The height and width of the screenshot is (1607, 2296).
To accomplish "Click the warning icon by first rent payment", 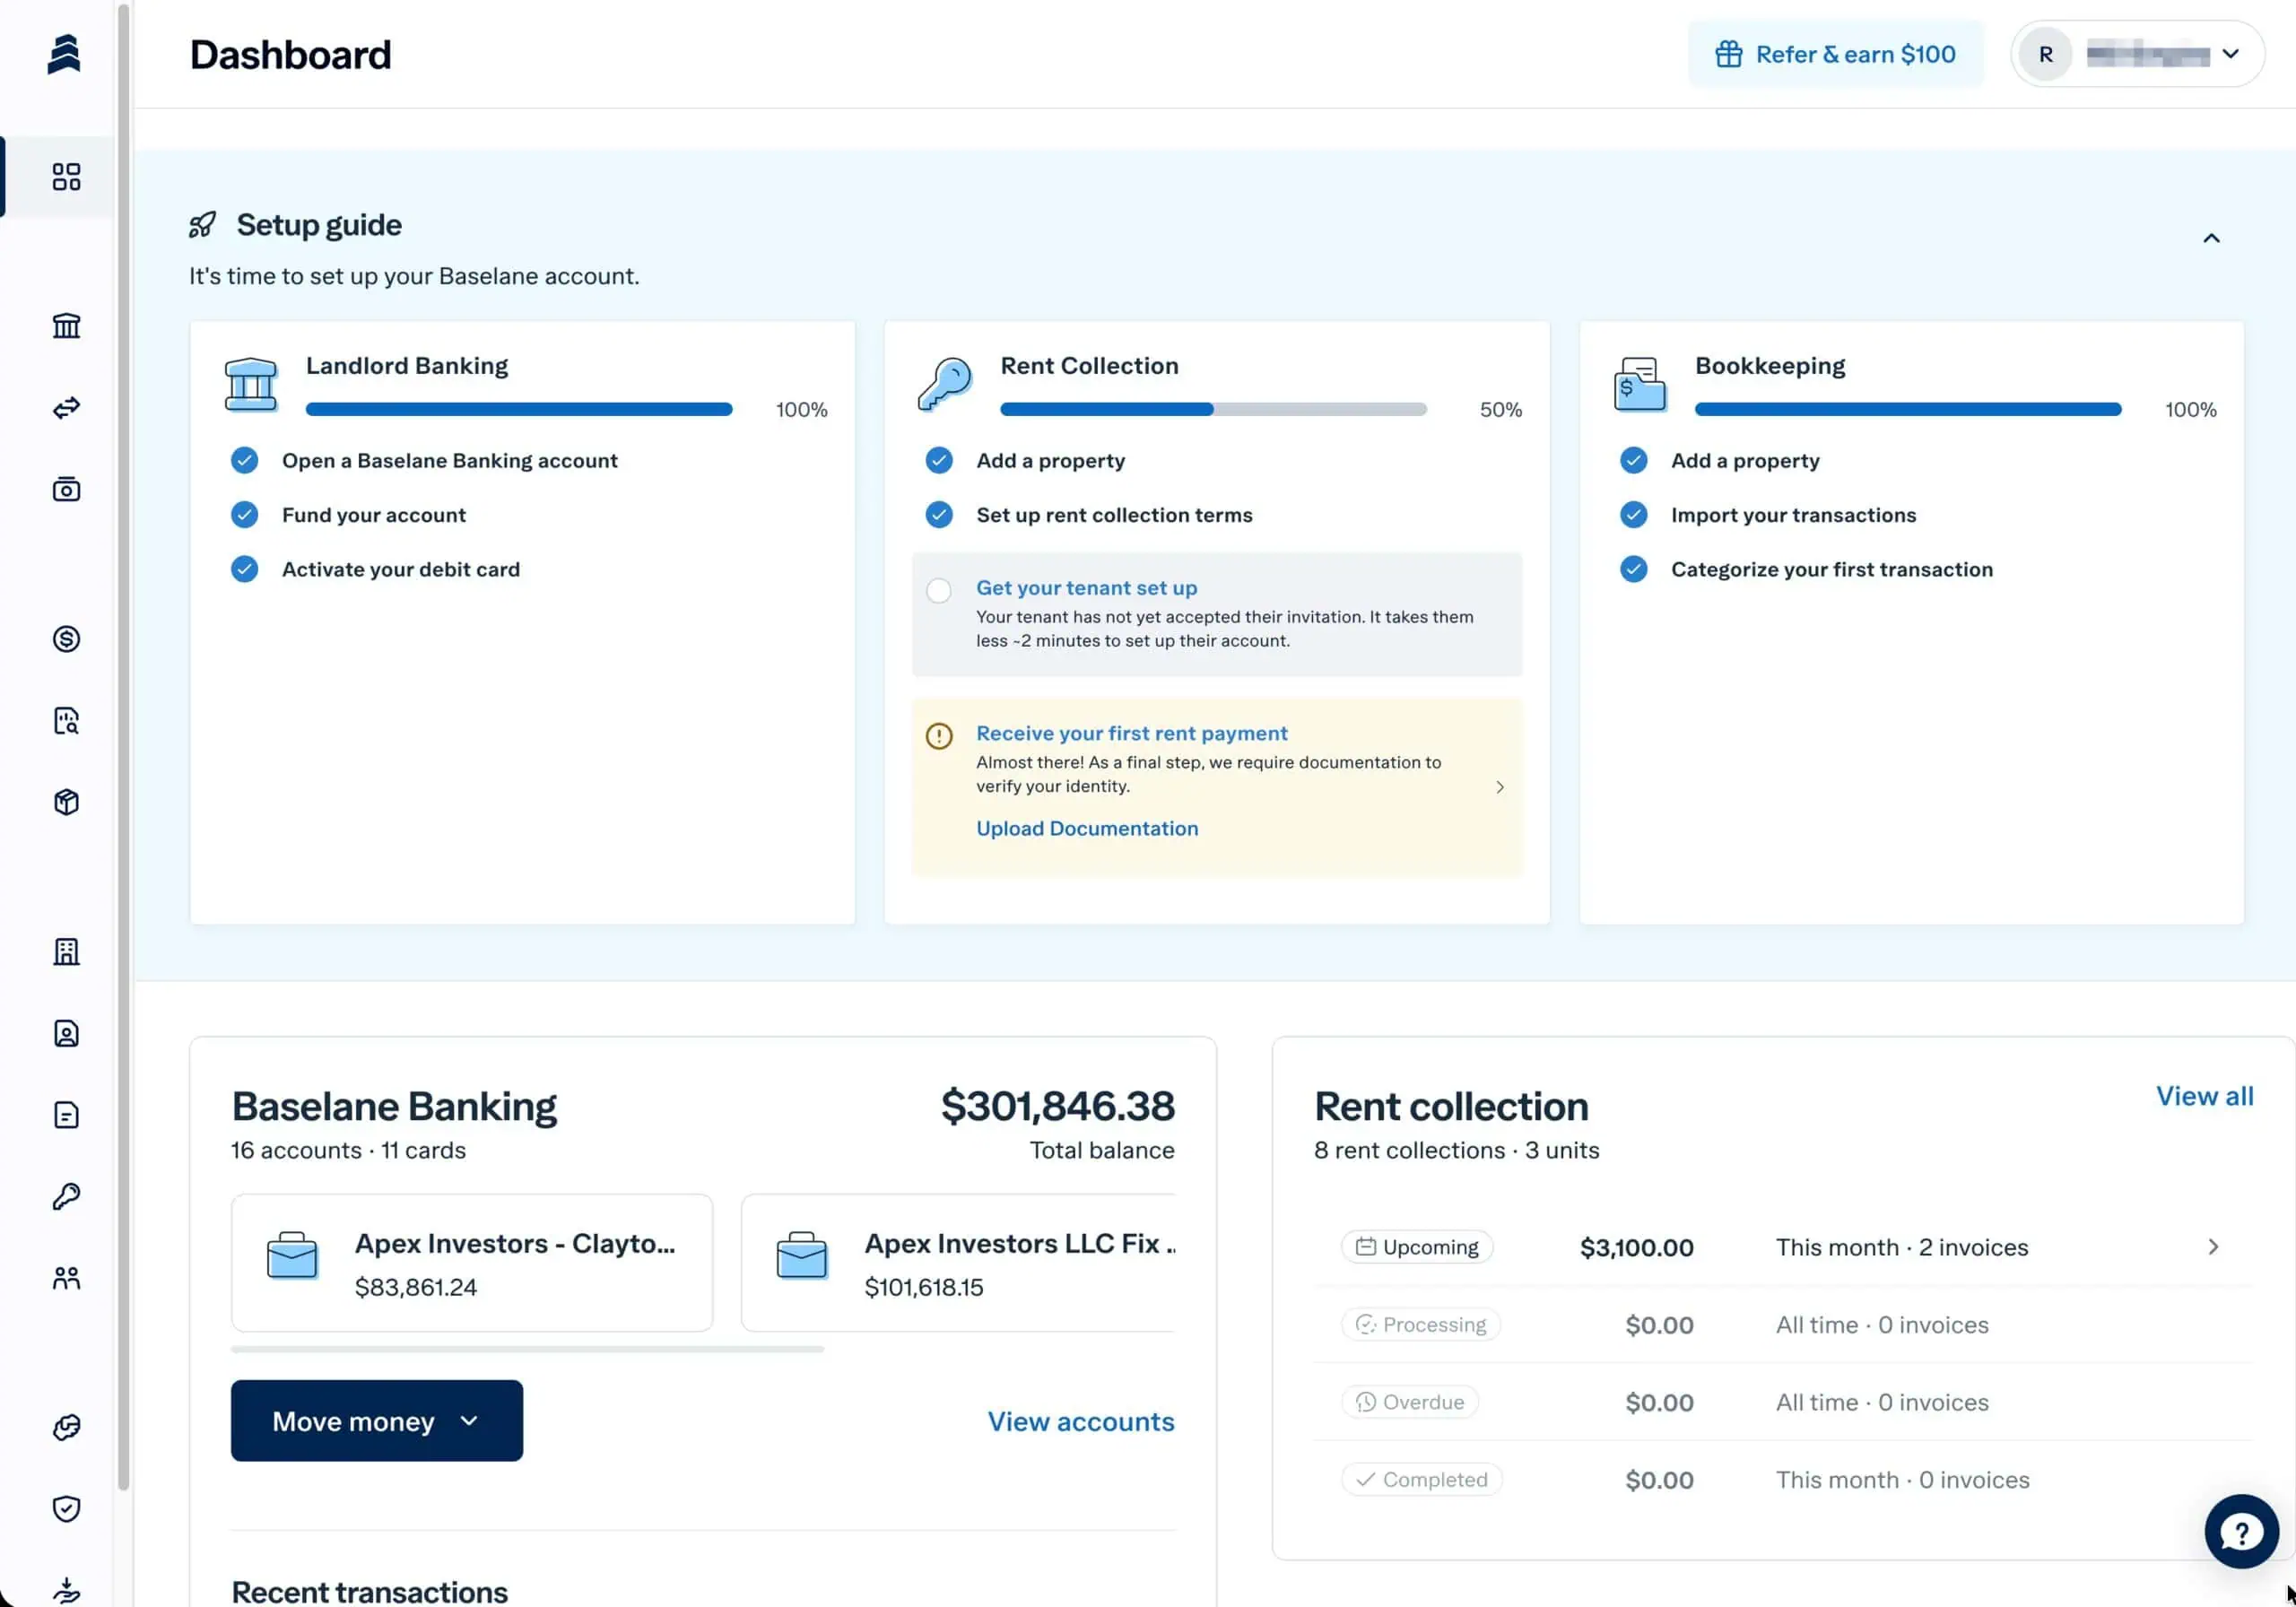I will tap(939, 736).
